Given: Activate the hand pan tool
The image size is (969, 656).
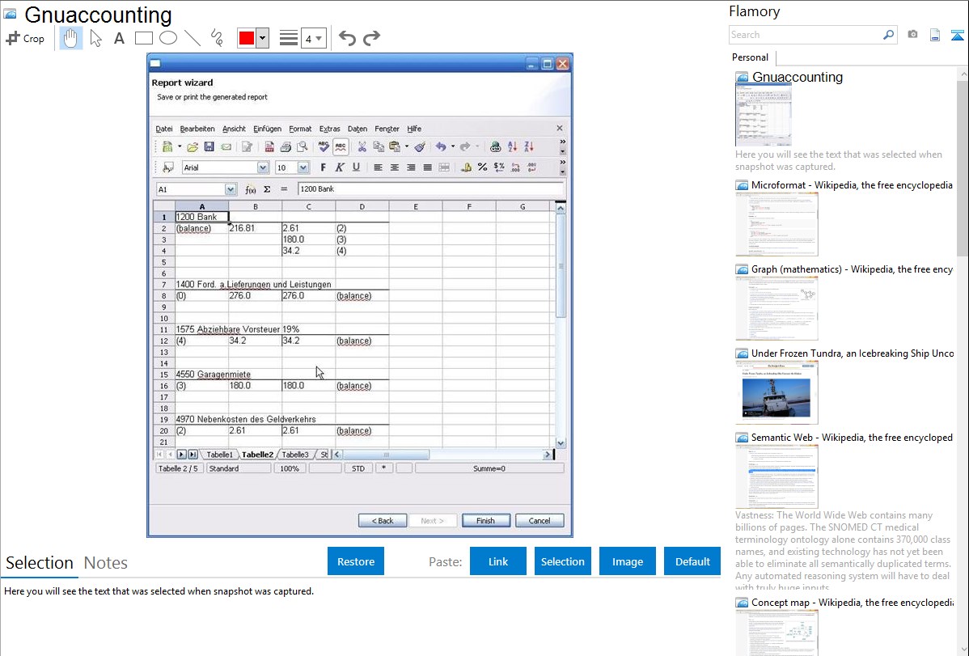Looking at the screenshot, I should (x=70, y=38).
